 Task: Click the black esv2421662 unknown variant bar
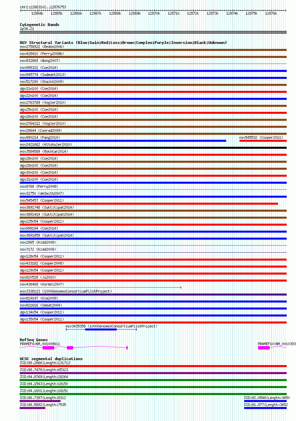tap(153, 148)
